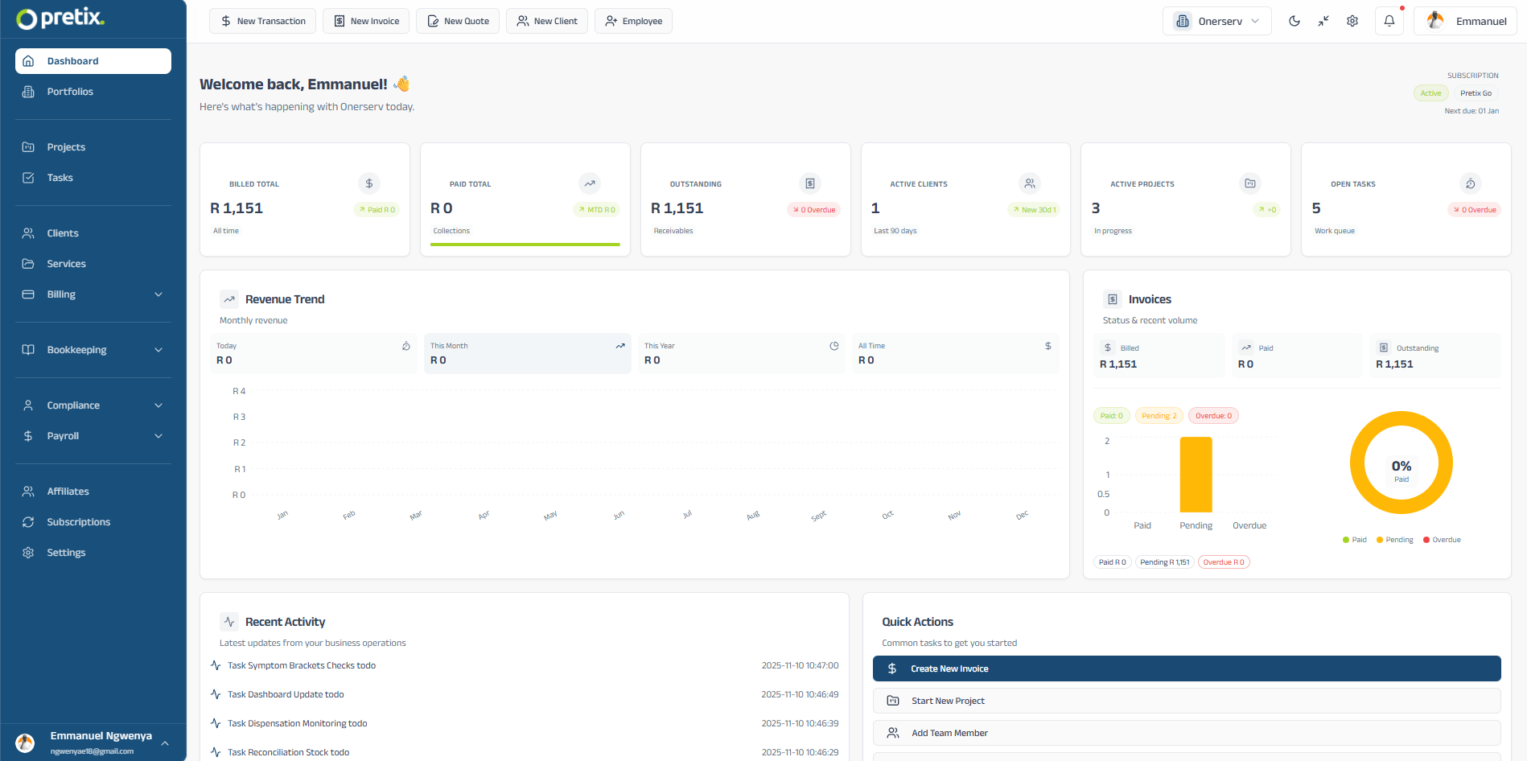Viewport: 1527px width, 761px height.
Task: Open Task Dashboard Update todo in Recent Activity
Action: (286, 693)
